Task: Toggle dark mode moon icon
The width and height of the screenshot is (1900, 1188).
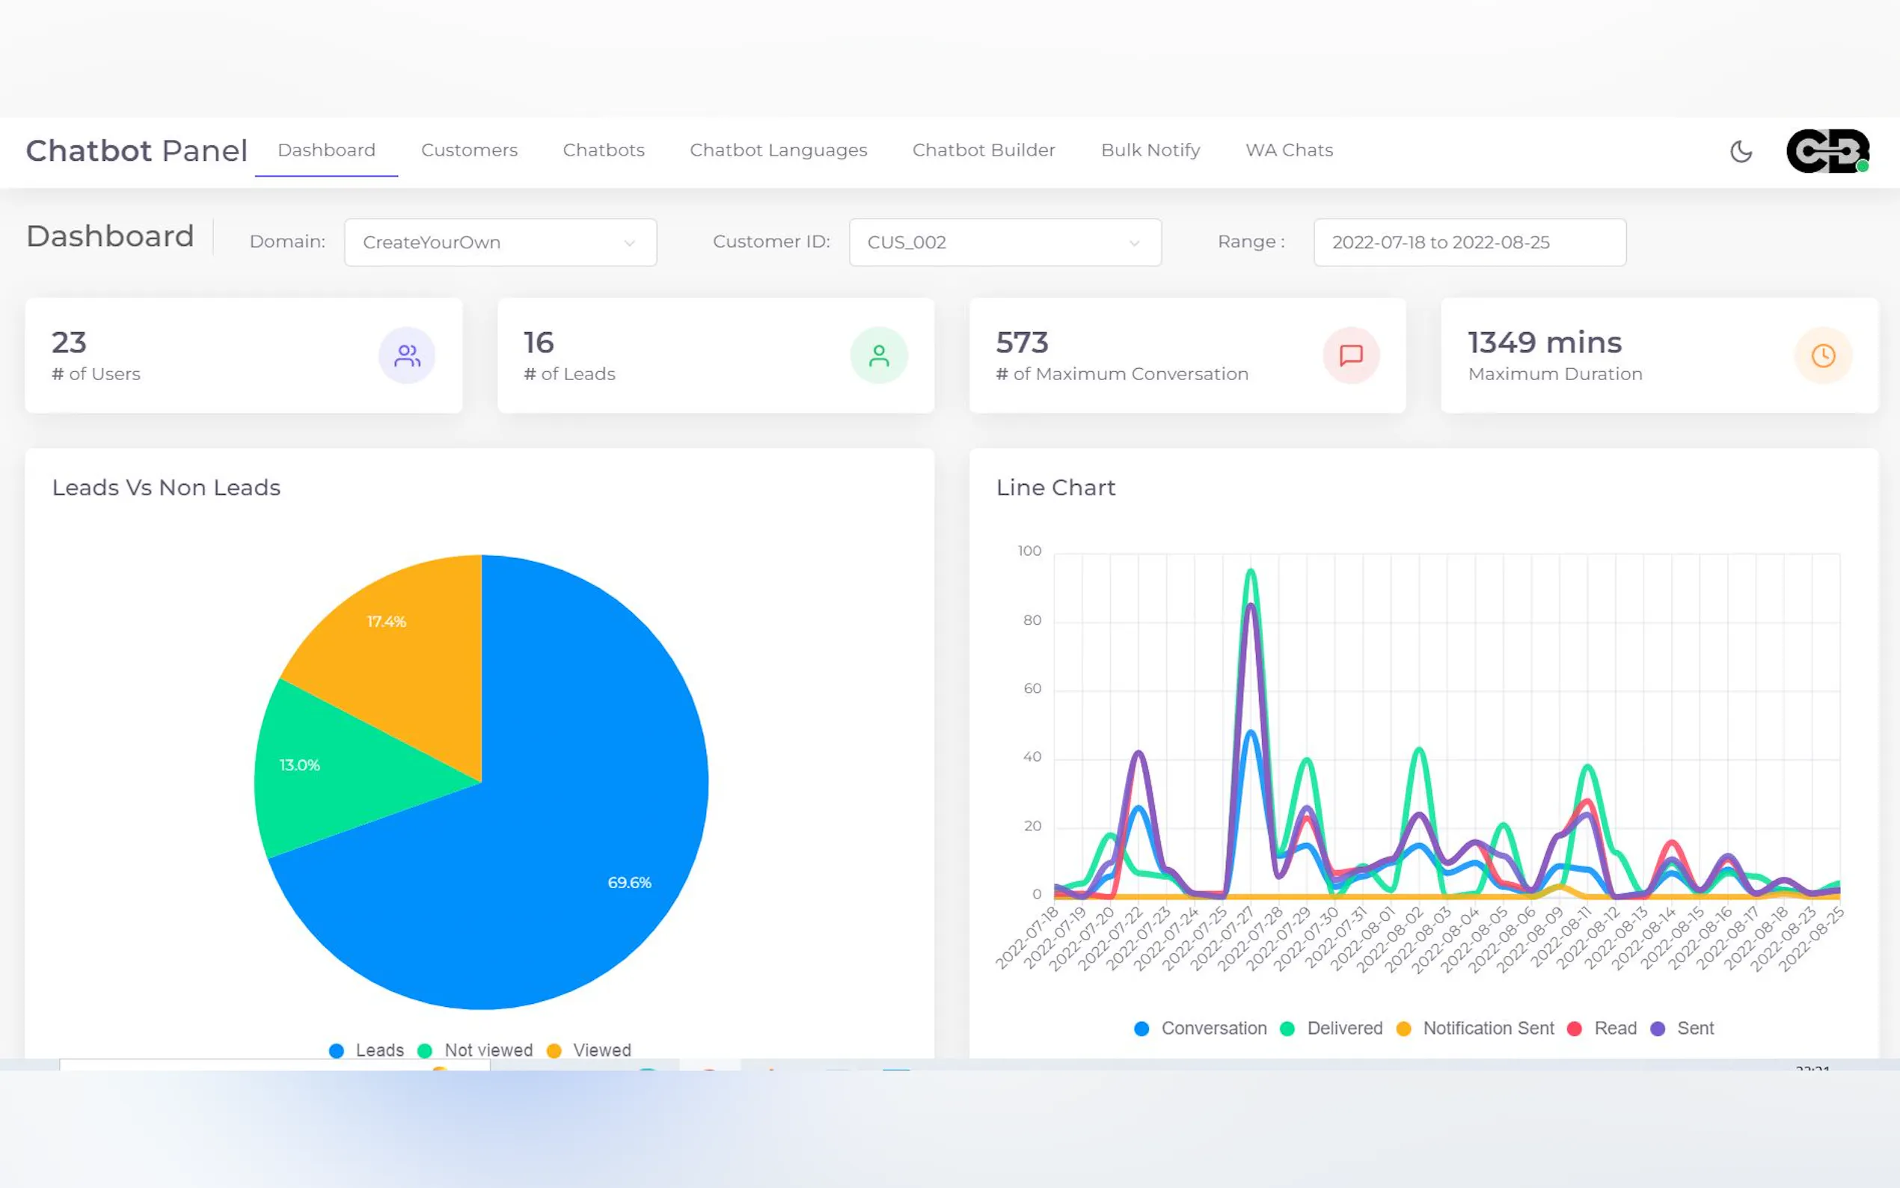Action: pos(1741,151)
